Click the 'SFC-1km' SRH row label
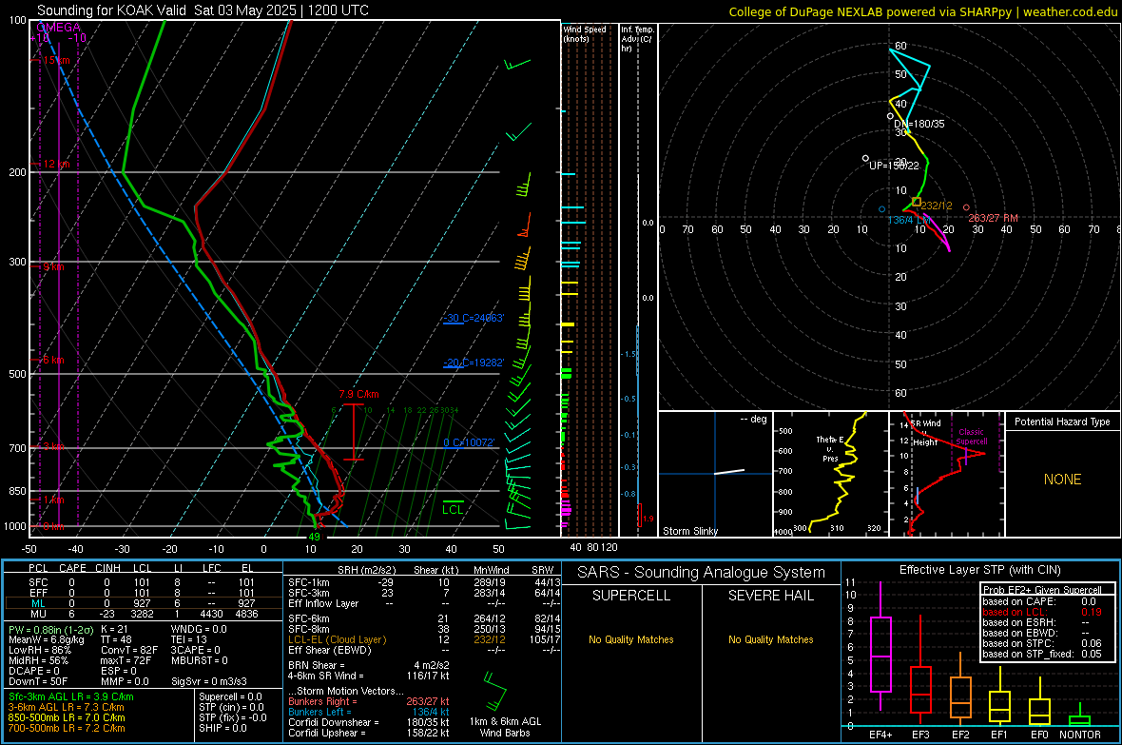 click(x=309, y=582)
